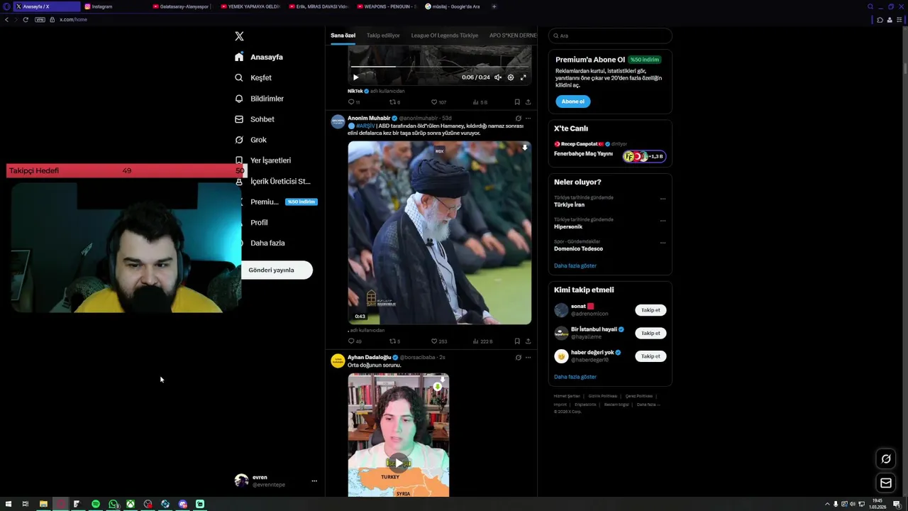Click Daha fazla göster under Kimi takip etmeli
The width and height of the screenshot is (908, 511).
575,377
